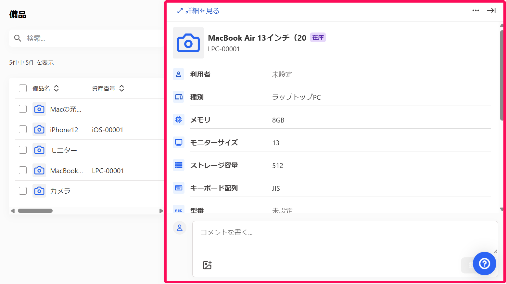The height and width of the screenshot is (284, 506).
Task: Click the detail panel vertical scrollbar thumb
Action: pyautogui.click(x=502, y=75)
